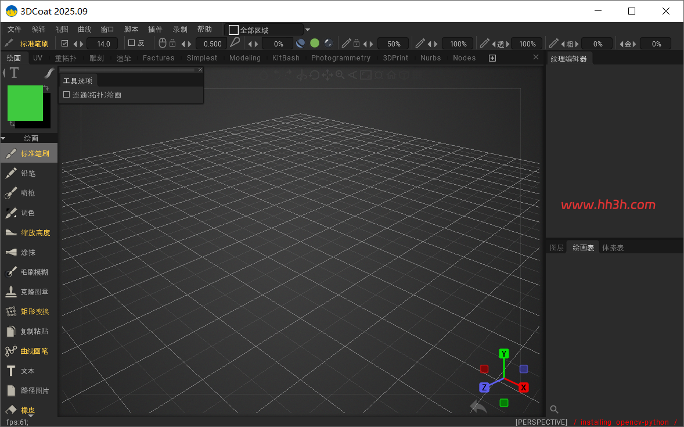
Task: Click the large T icon above color swatch
Action: pos(14,73)
